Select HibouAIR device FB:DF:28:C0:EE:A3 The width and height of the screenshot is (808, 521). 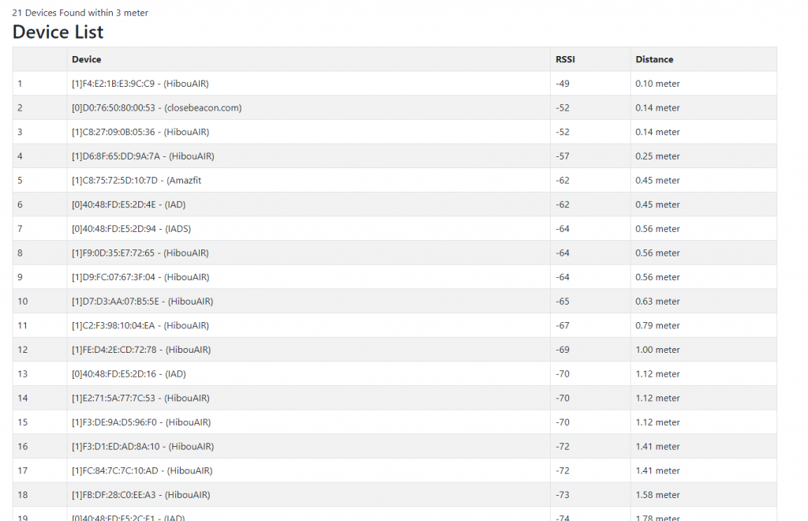pyautogui.click(x=140, y=495)
